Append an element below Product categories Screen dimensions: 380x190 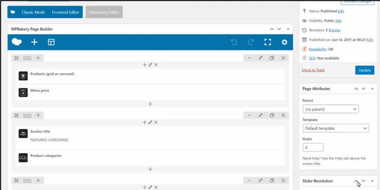[x=150, y=169]
